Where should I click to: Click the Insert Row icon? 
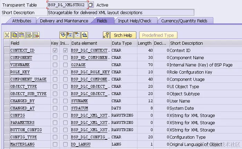(x=29, y=35)
